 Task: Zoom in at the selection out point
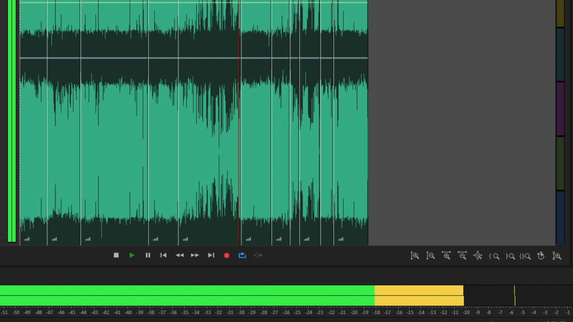click(510, 256)
